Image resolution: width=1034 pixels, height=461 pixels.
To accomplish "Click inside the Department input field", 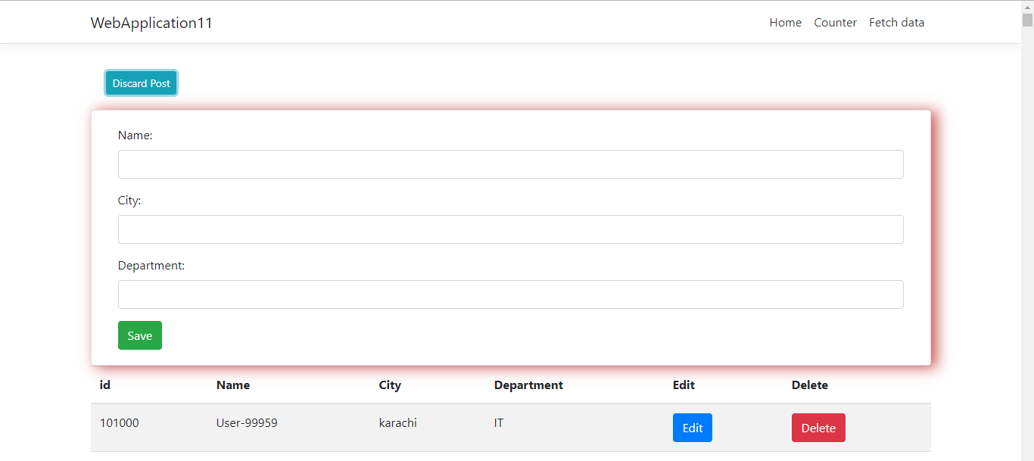I will [x=510, y=294].
